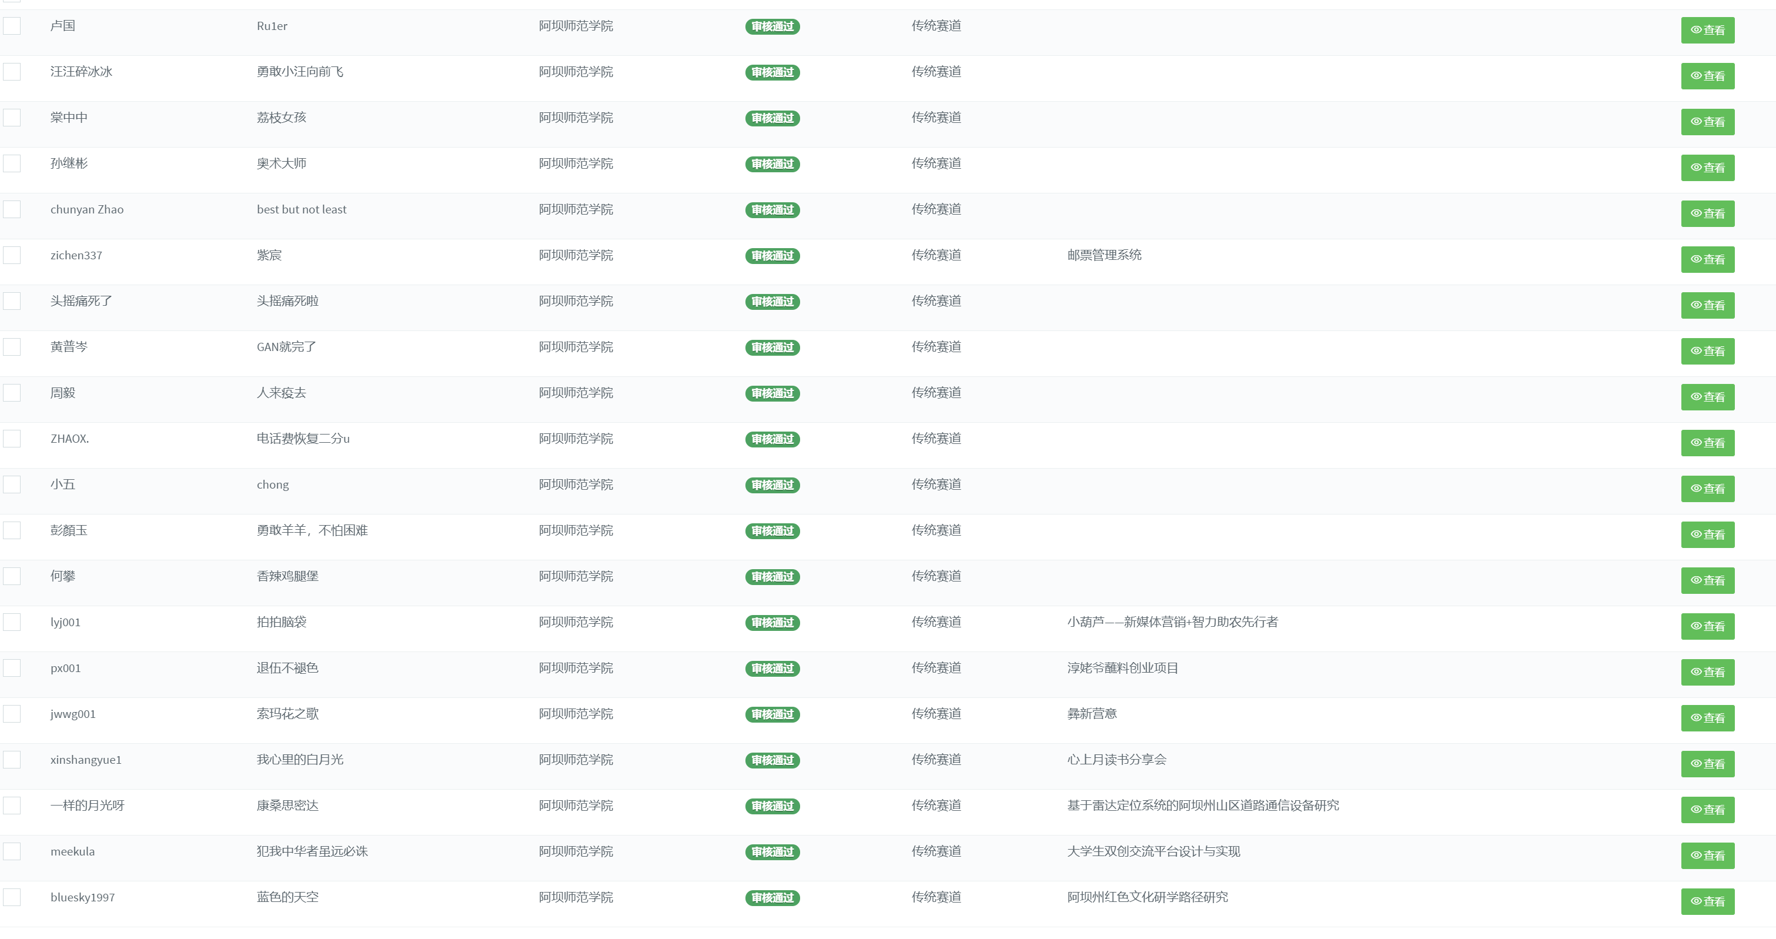Select the row checkbox for xinshangyue1
The height and width of the screenshot is (939, 1776).
[12, 760]
